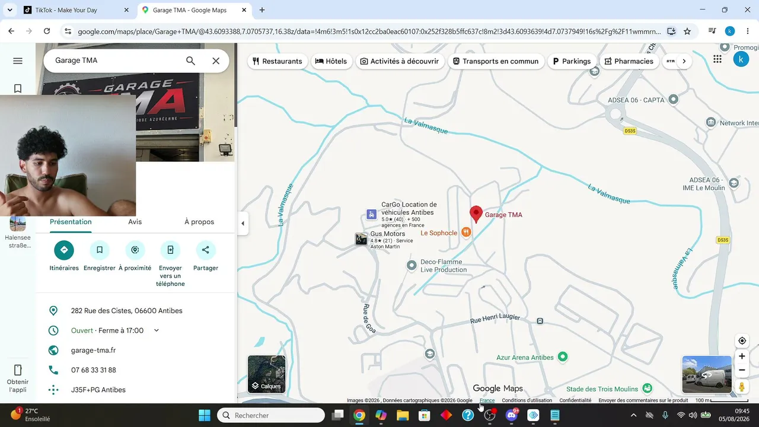Select CarGo Location de véhicules marker
This screenshot has height=427, width=759.
tap(371, 214)
